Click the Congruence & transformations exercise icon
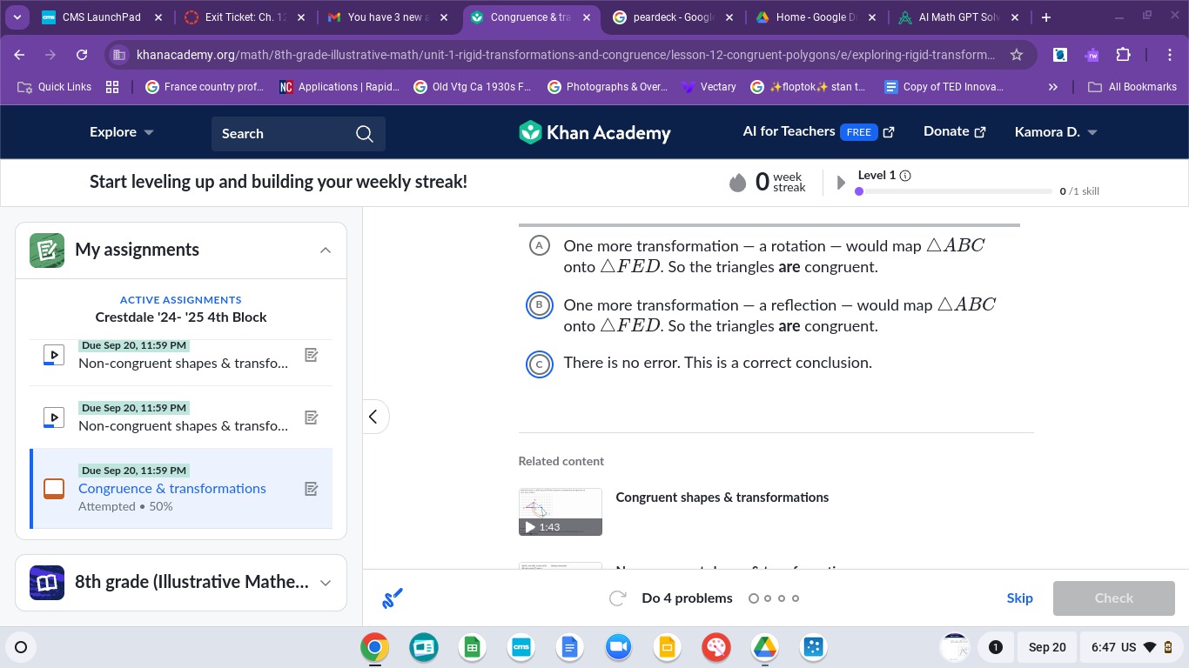The width and height of the screenshot is (1189, 668). coord(54,489)
